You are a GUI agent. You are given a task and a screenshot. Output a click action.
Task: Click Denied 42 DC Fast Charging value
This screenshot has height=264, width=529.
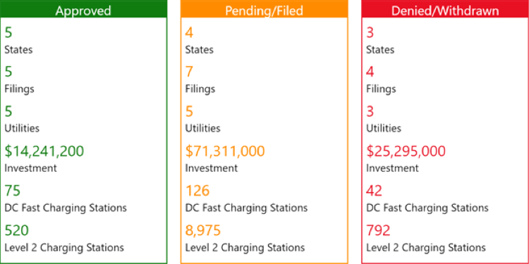[375, 191]
